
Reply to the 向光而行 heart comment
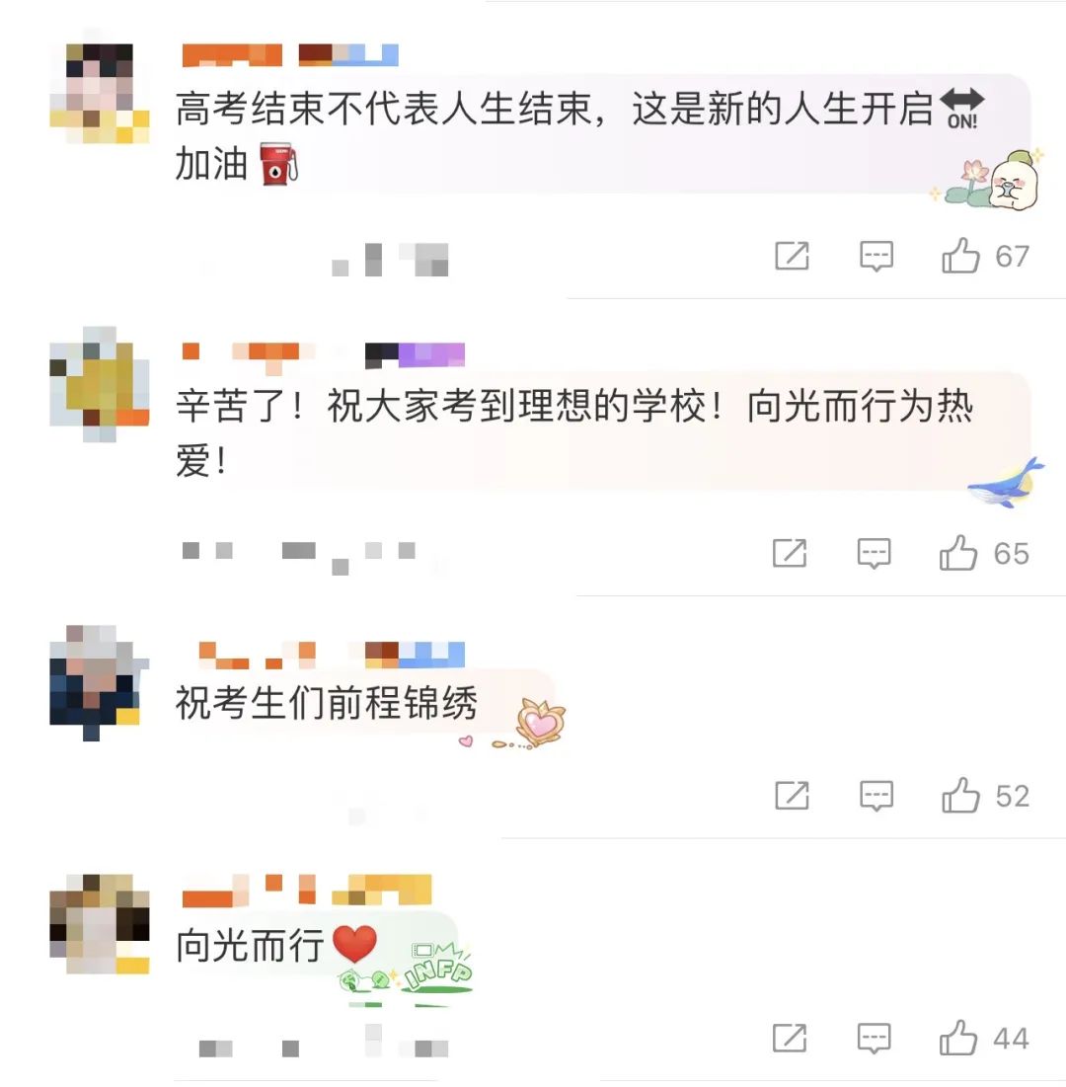point(874,1038)
